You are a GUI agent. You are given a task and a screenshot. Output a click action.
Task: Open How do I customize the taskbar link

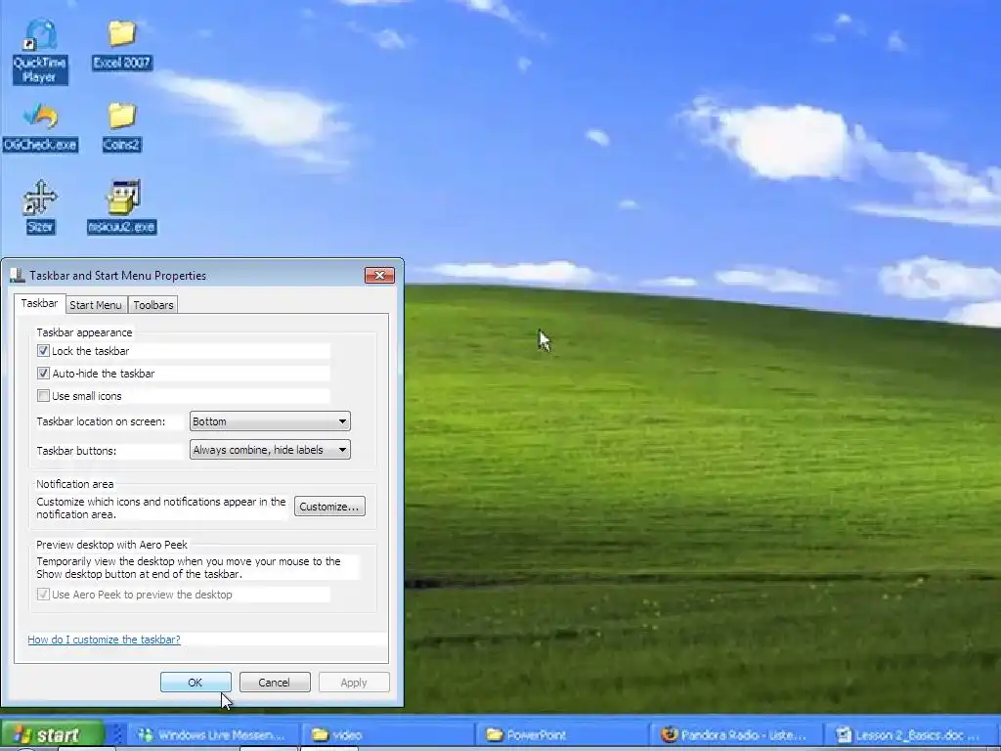pos(104,640)
